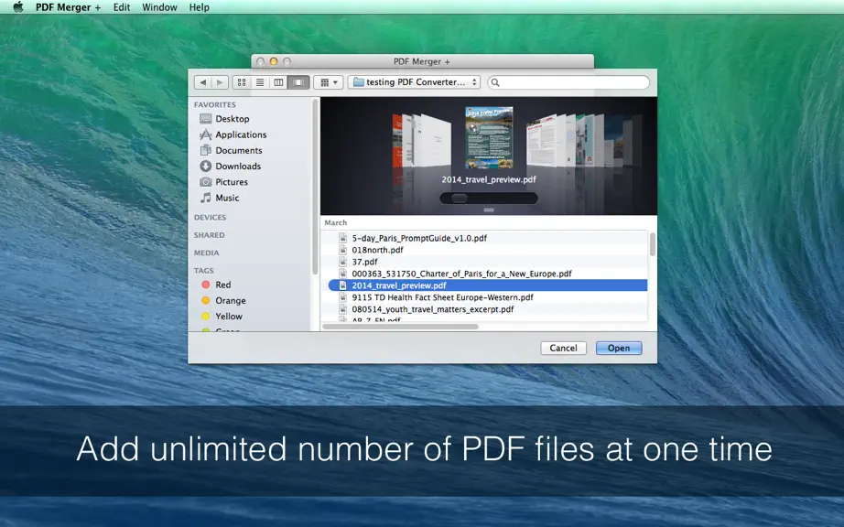Image resolution: width=844 pixels, height=527 pixels.
Task: Open the Window menu
Action: (x=159, y=7)
